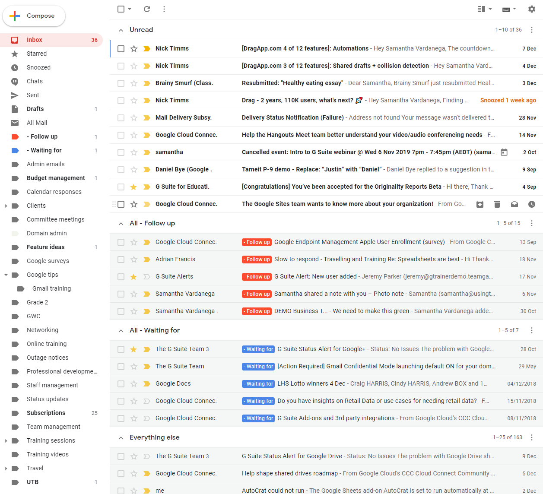The height and width of the screenshot is (494, 543).
Task: Go to Snoozed messages
Action: [x=51, y=68]
